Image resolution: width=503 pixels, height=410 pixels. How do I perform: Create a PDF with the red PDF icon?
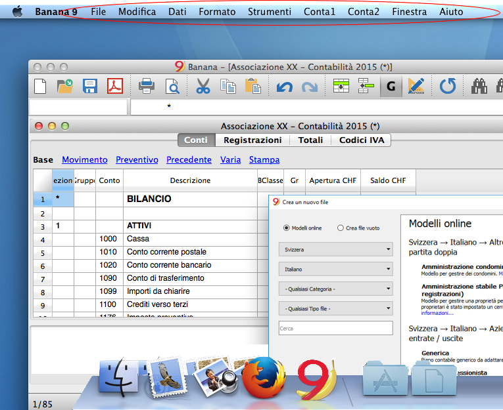point(115,87)
